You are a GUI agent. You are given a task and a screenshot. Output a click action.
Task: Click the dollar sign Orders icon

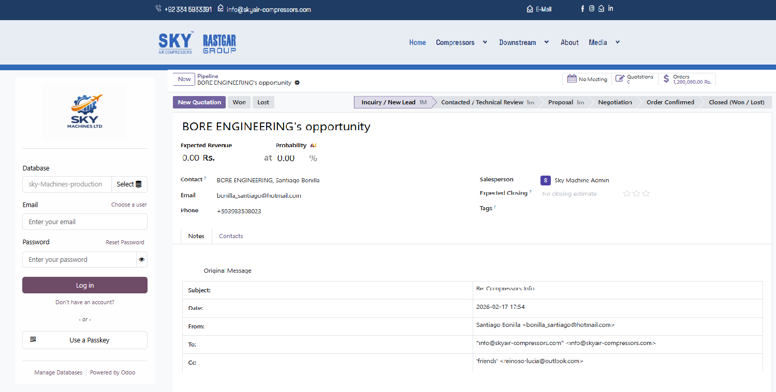pos(666,79)
